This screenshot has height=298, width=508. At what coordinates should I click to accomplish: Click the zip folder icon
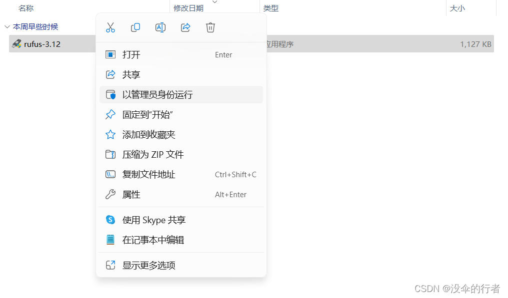tap(110, 154)
